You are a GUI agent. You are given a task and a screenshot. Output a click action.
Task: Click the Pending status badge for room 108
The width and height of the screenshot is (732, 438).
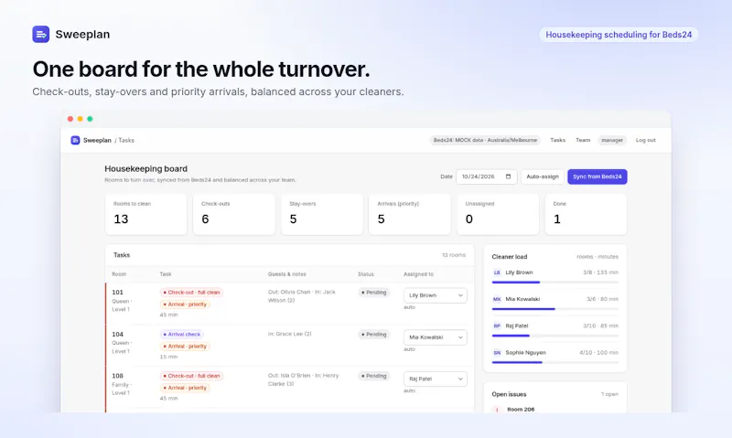374,376
